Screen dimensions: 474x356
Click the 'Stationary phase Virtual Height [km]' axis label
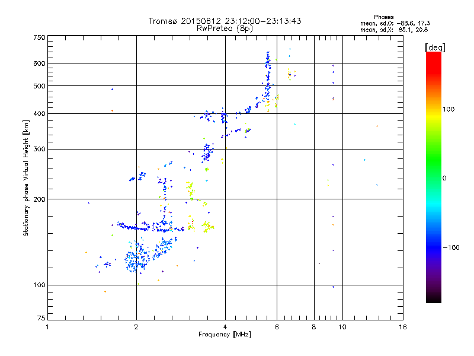coord(26,178)
